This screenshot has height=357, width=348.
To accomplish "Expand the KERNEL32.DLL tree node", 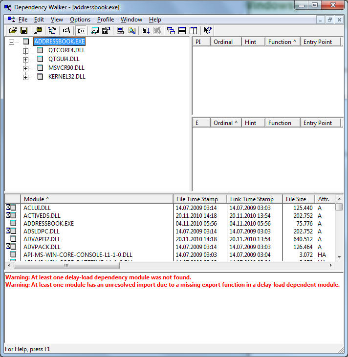I will pos(26,77).
